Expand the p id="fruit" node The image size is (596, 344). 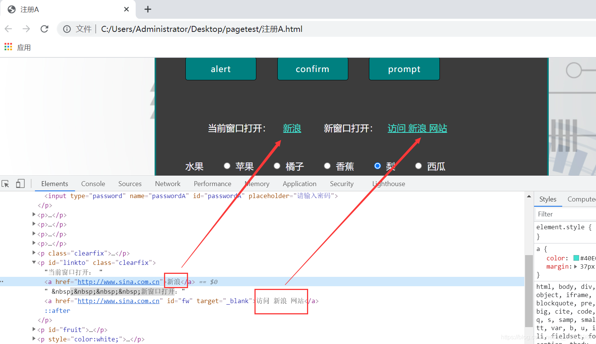(x=34, y=329)
